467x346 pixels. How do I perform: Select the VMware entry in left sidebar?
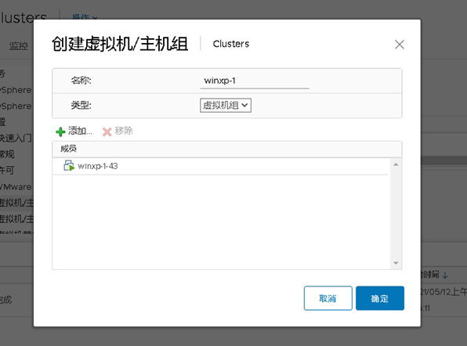tap(16, 187)
